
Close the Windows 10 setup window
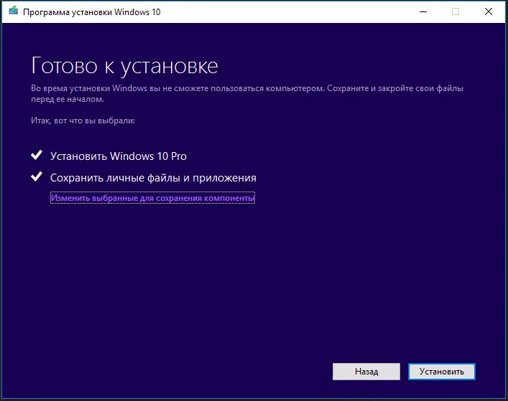[488, 12]
